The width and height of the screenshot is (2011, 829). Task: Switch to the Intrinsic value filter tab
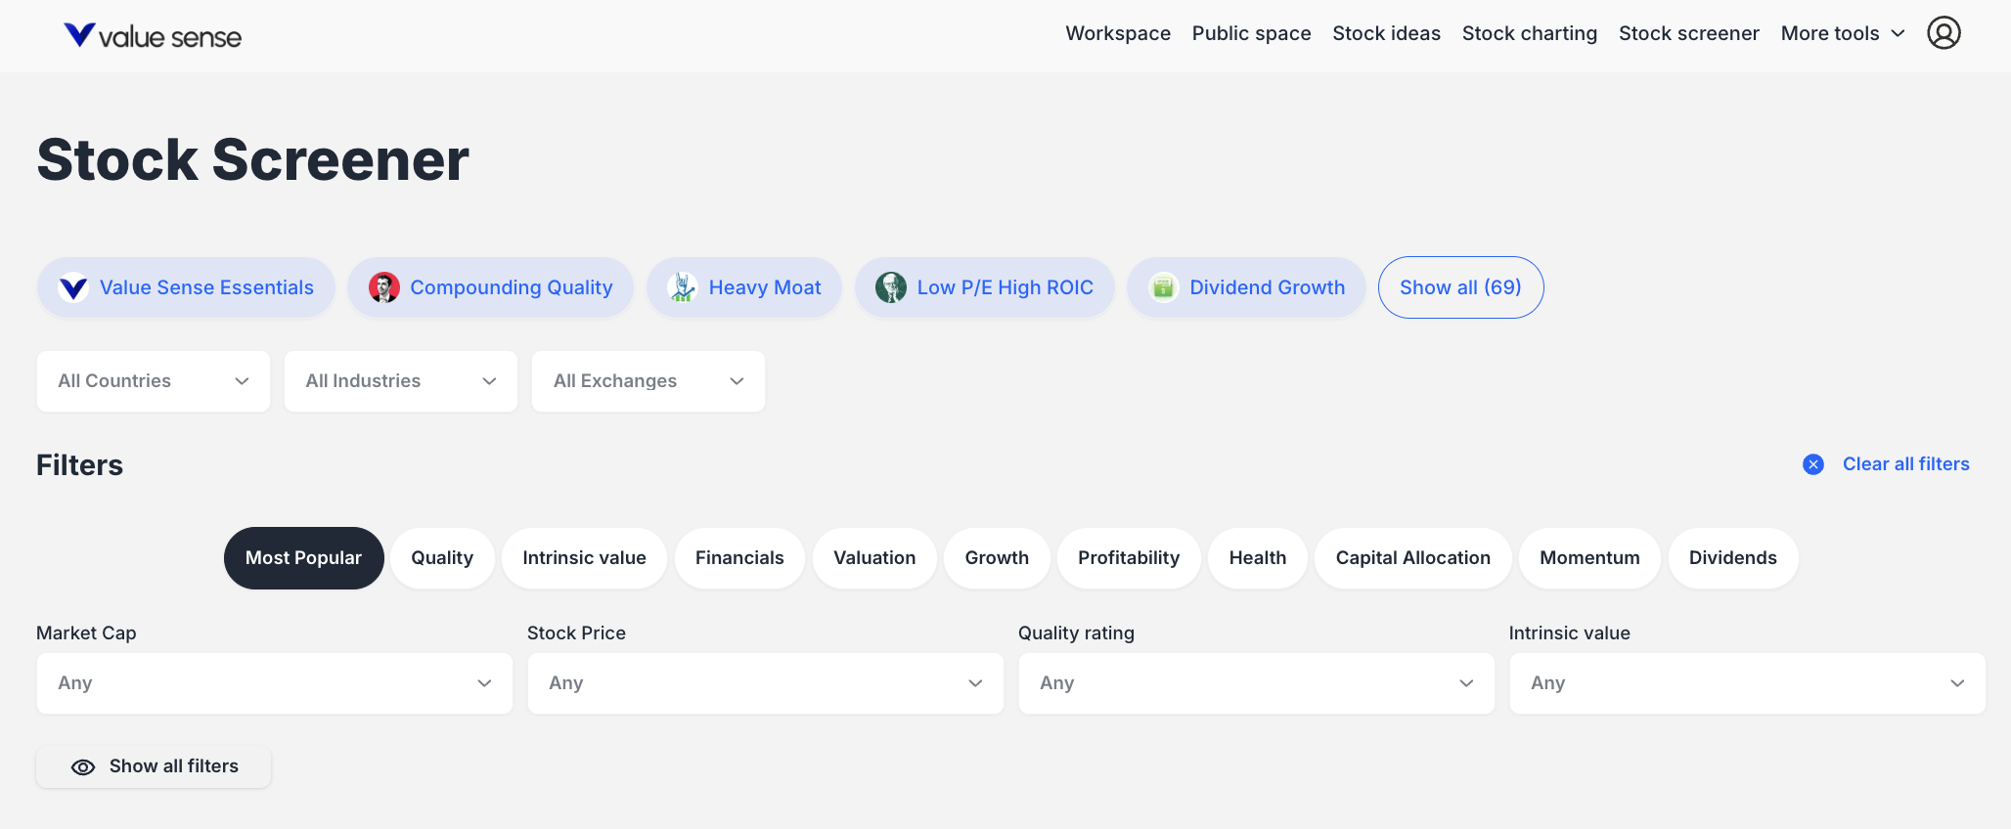coord(584,558)
